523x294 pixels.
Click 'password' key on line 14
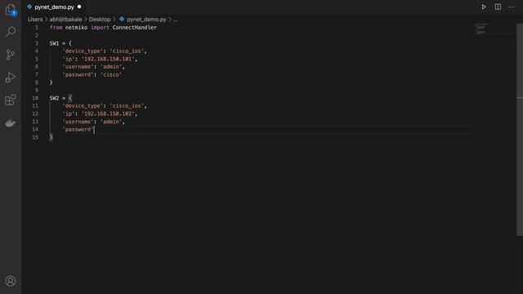[x=78, y=129]
